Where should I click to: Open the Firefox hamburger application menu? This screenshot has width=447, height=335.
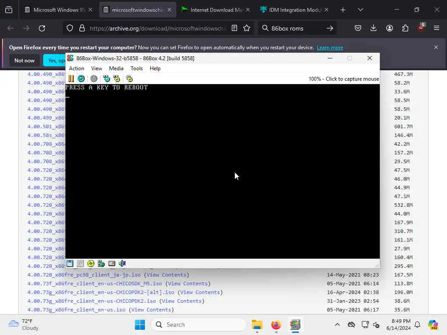pyautogui.click(x=437, y=28)
